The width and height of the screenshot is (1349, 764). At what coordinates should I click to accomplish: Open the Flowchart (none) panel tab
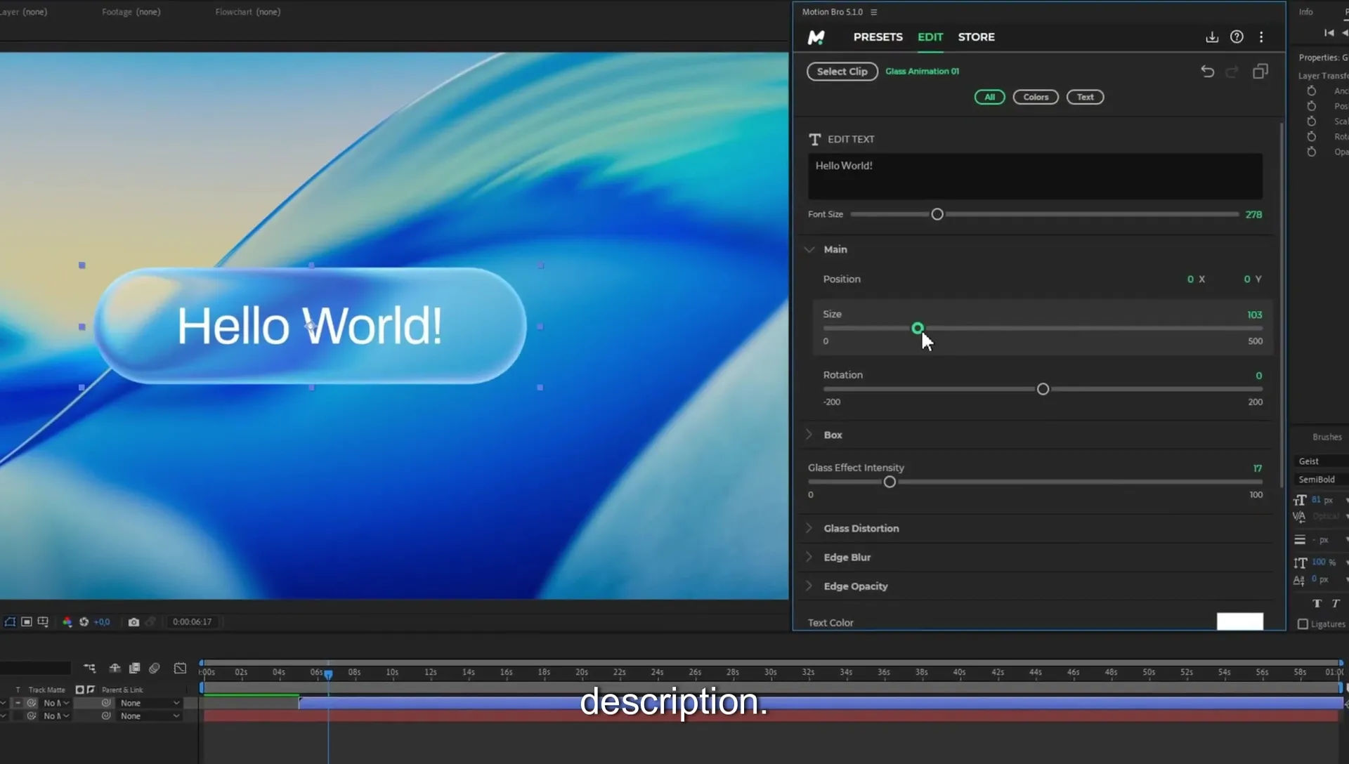[x=247, y=12]
